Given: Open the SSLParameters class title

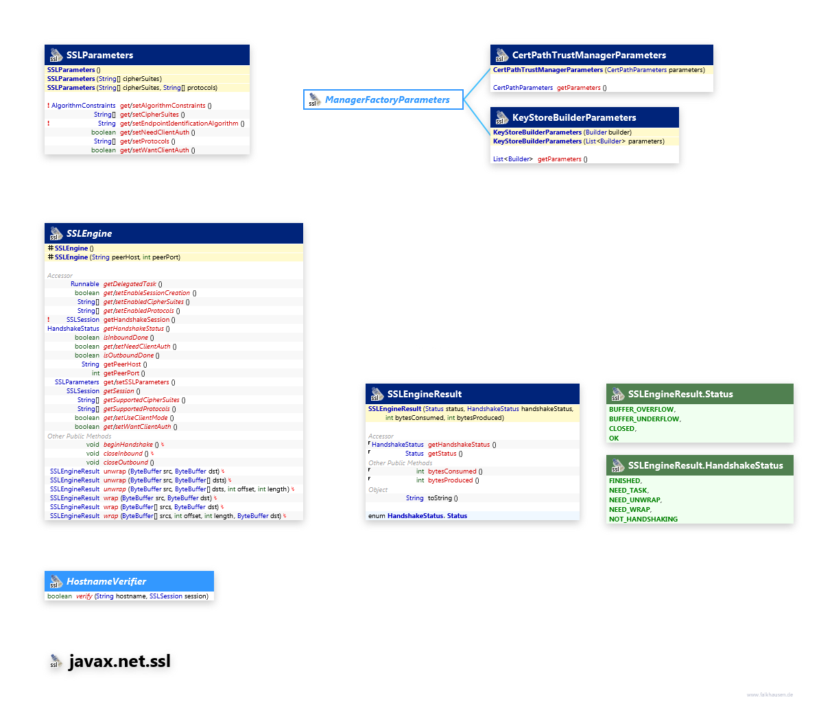Looking at the screenshot, I should (x=99, y=55).
